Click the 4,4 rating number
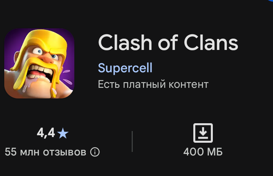 pos(46,133)
